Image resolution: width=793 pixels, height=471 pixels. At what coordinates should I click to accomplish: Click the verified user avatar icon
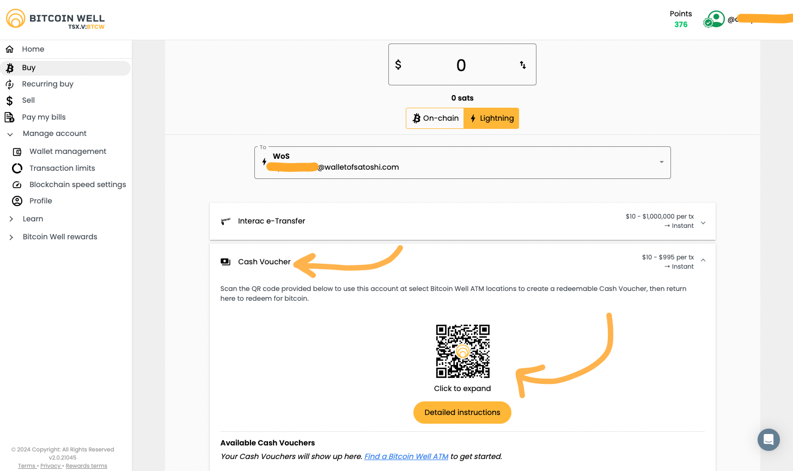coord(714,20)
